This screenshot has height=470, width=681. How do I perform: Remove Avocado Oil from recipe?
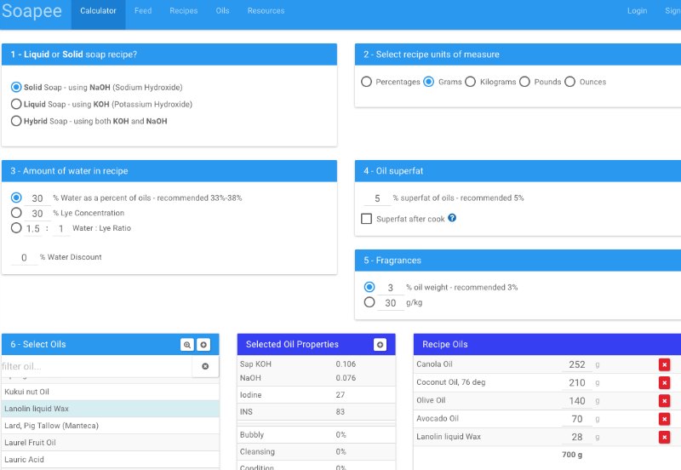click(665, 419)
